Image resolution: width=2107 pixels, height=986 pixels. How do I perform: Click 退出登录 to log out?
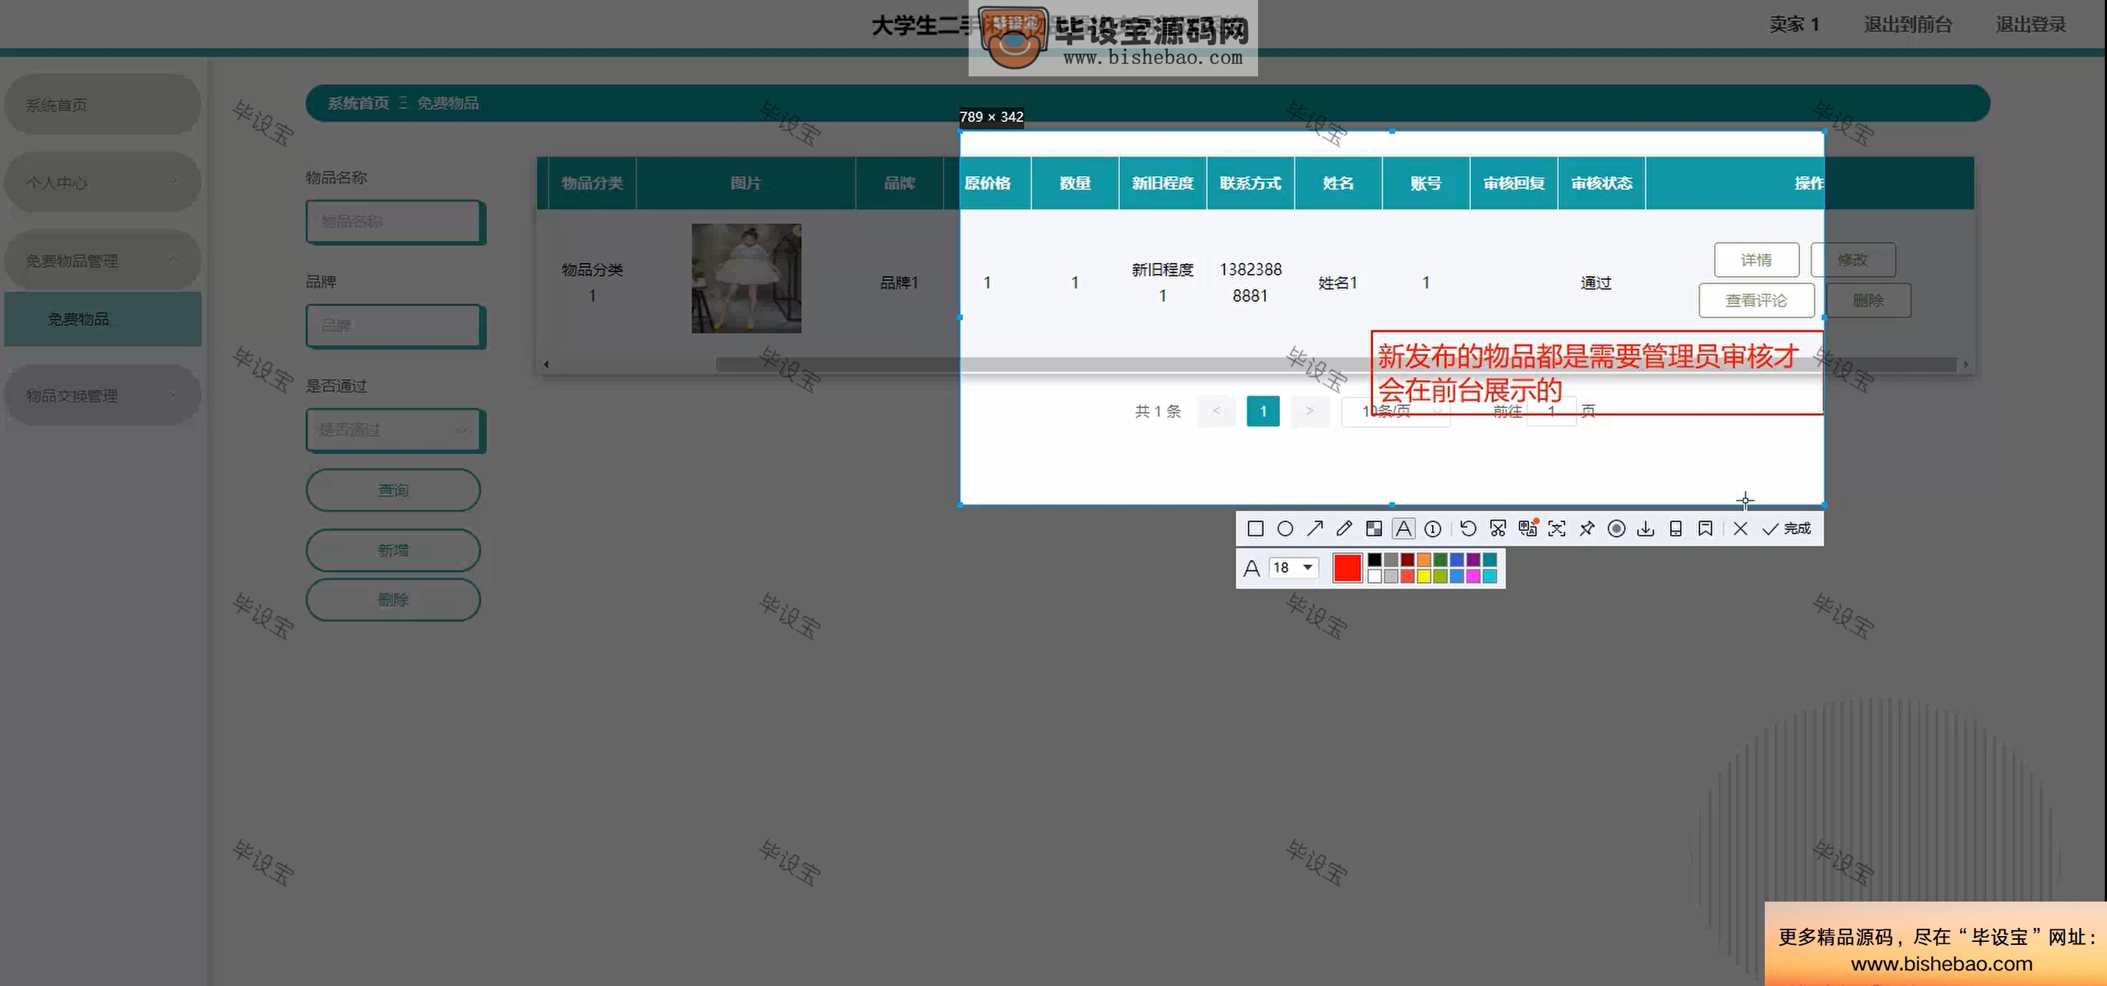point(2030,24)
